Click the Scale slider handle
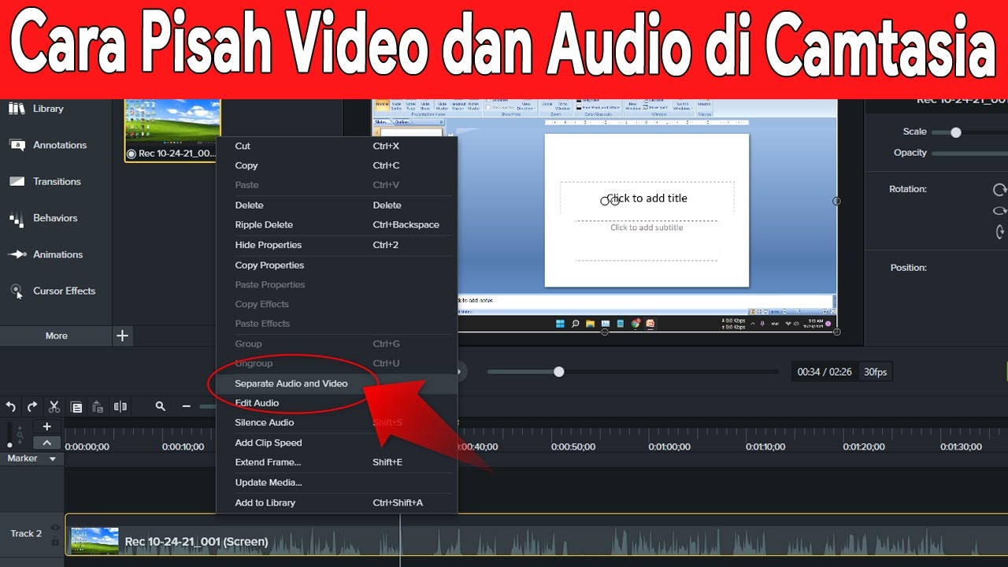This screenshot has width=1008, height=567. pyautogui.click(x=956, y=132)
